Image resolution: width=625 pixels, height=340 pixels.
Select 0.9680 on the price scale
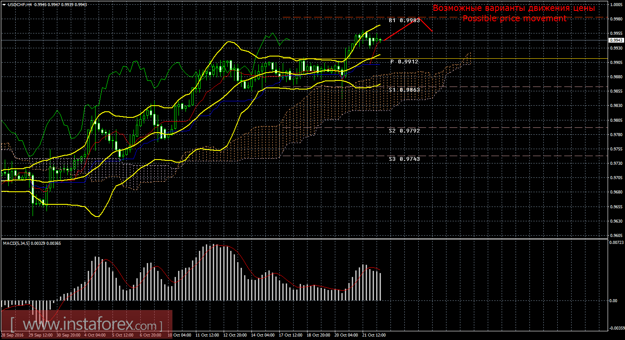617,192
